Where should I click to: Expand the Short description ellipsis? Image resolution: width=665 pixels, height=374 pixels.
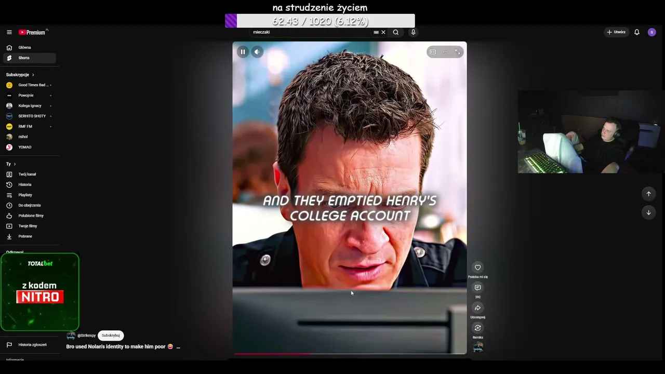pyautogui.click(x=178, y=347)
